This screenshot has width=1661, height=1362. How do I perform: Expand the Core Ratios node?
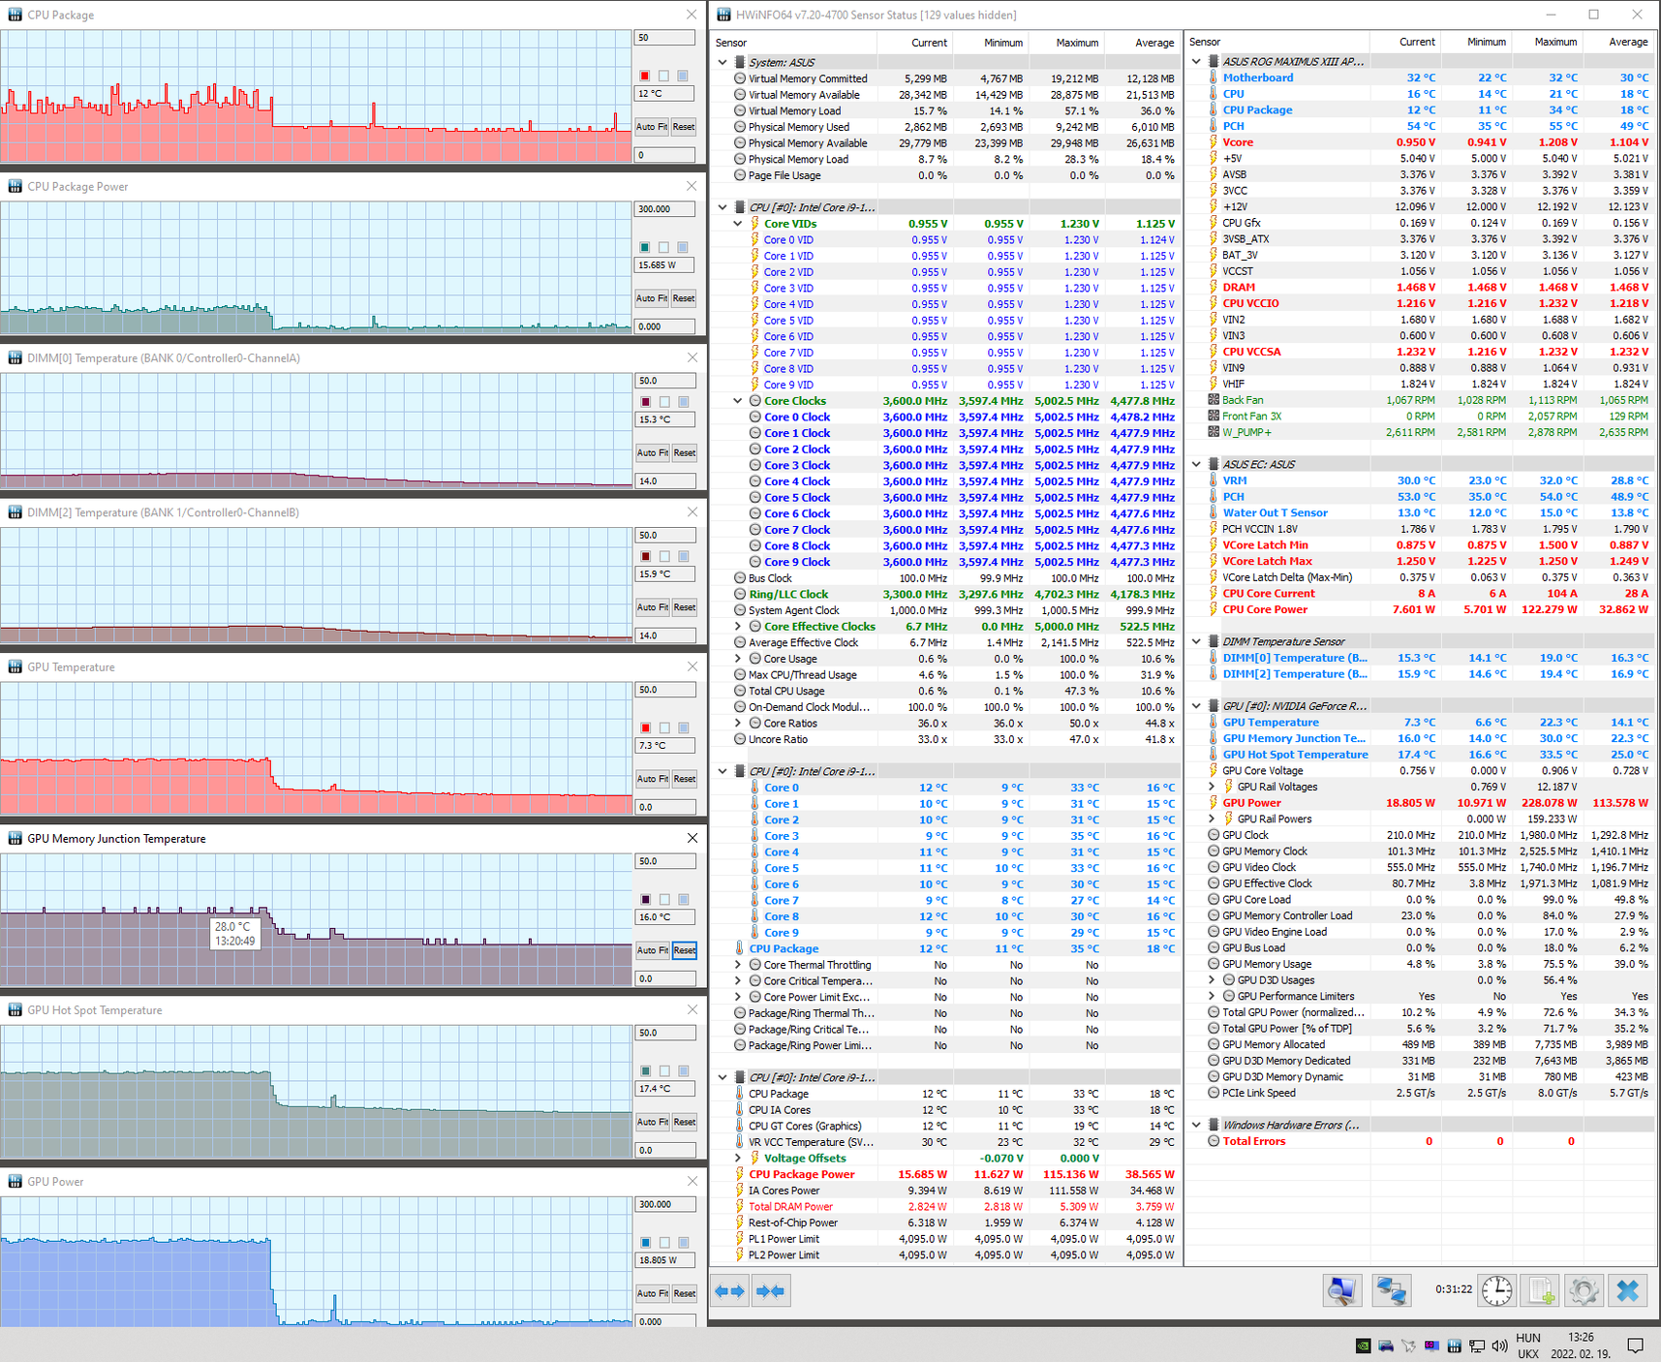(738, 724)
